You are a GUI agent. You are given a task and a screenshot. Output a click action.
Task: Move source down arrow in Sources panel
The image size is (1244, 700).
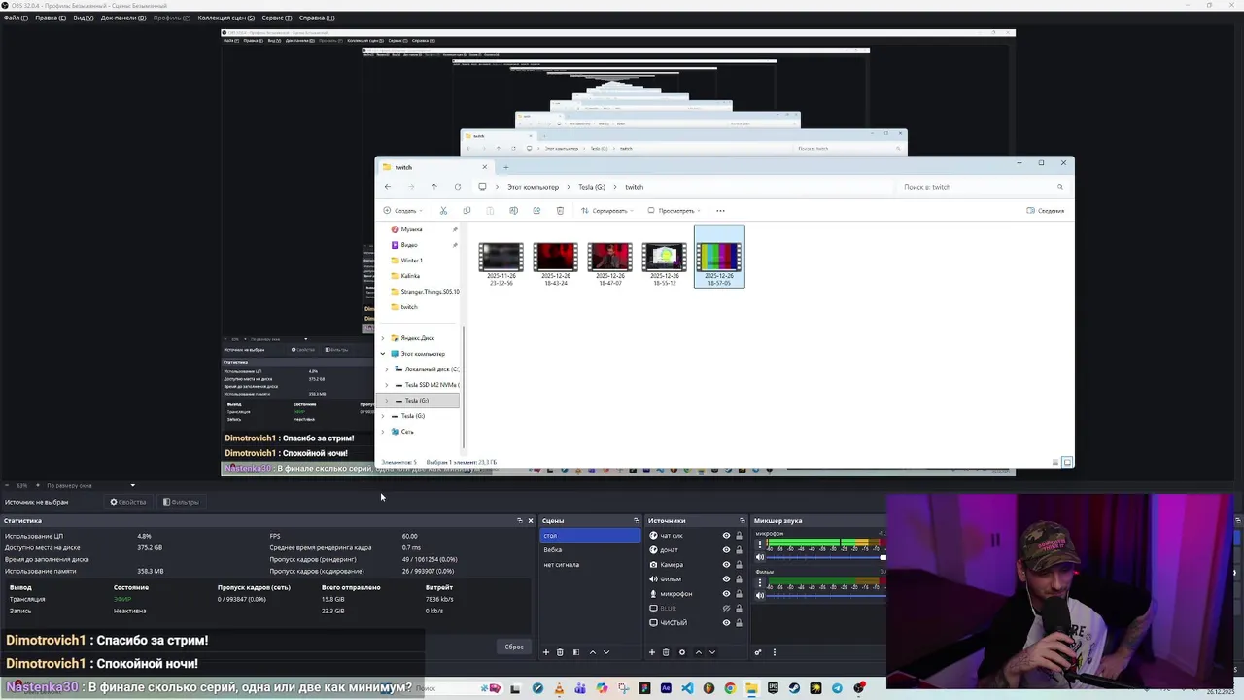point(711,652)
